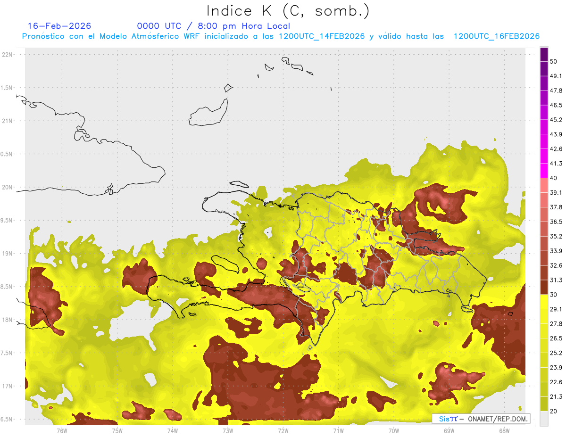566x437 pixels.
Task: Pick the dark brown swatch between 30 and 31.3
Action: coord(544,288)
